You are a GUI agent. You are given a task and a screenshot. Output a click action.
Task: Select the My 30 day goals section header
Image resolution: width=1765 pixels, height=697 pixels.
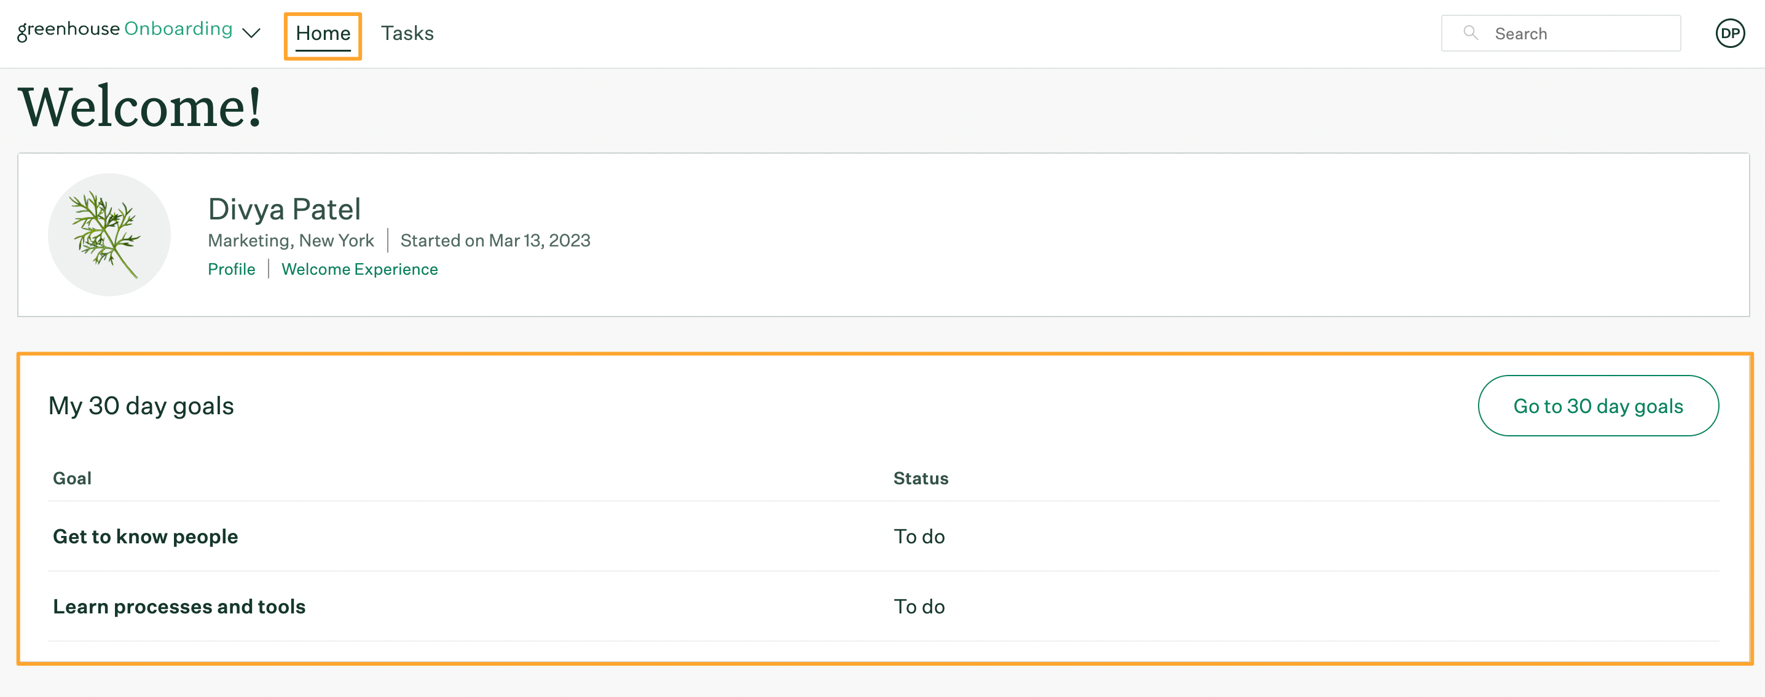(x=141, y=406)
